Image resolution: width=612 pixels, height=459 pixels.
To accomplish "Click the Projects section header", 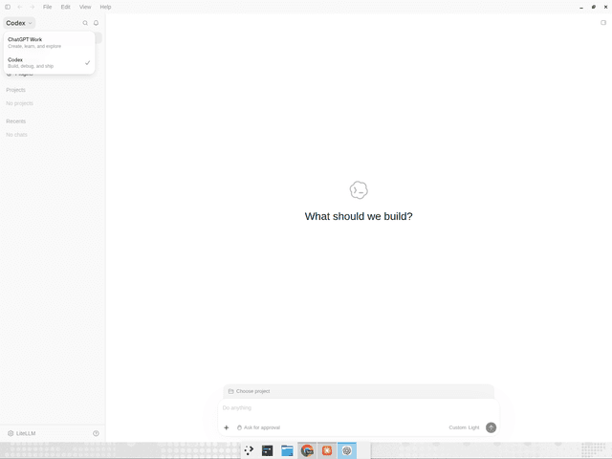I will (15, 90).
